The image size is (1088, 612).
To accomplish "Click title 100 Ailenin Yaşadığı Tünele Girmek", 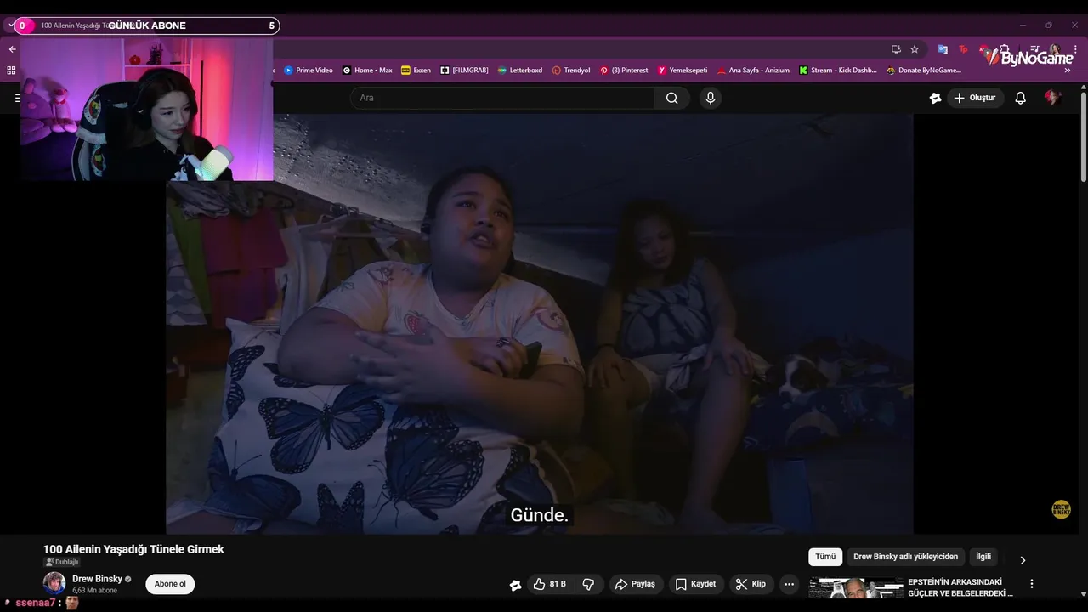I will tap(133, 549).
